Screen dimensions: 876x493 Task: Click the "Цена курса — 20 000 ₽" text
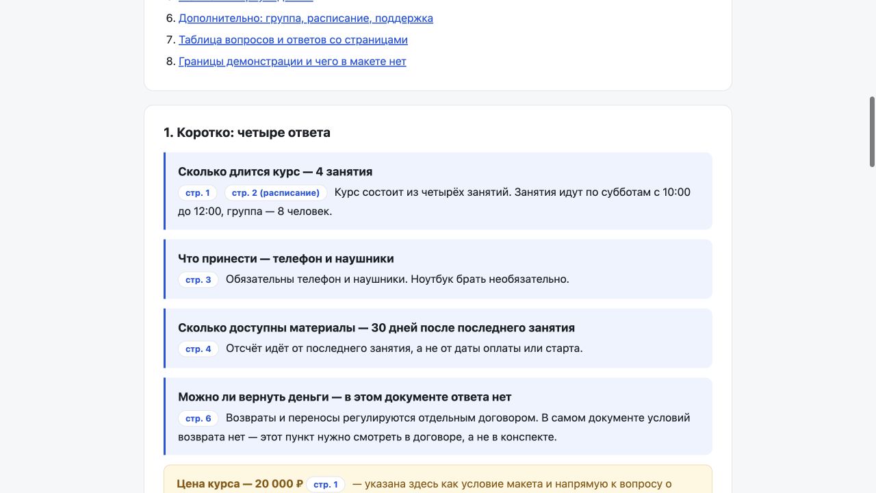(240, 484)
